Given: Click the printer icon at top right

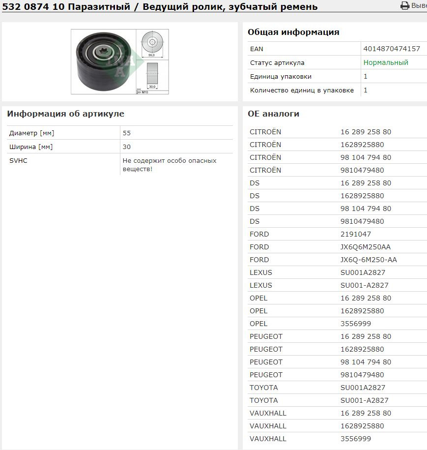Looking at the screenshot, I should point(404,5).
